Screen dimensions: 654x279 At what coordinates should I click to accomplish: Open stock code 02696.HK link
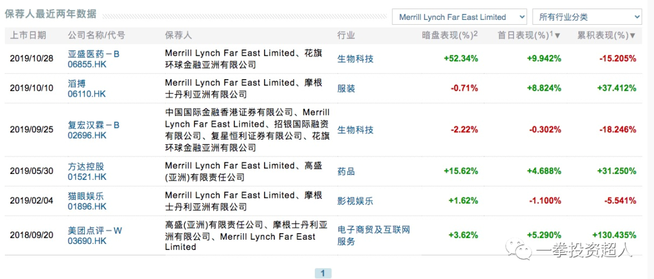(x=87, y=135)
